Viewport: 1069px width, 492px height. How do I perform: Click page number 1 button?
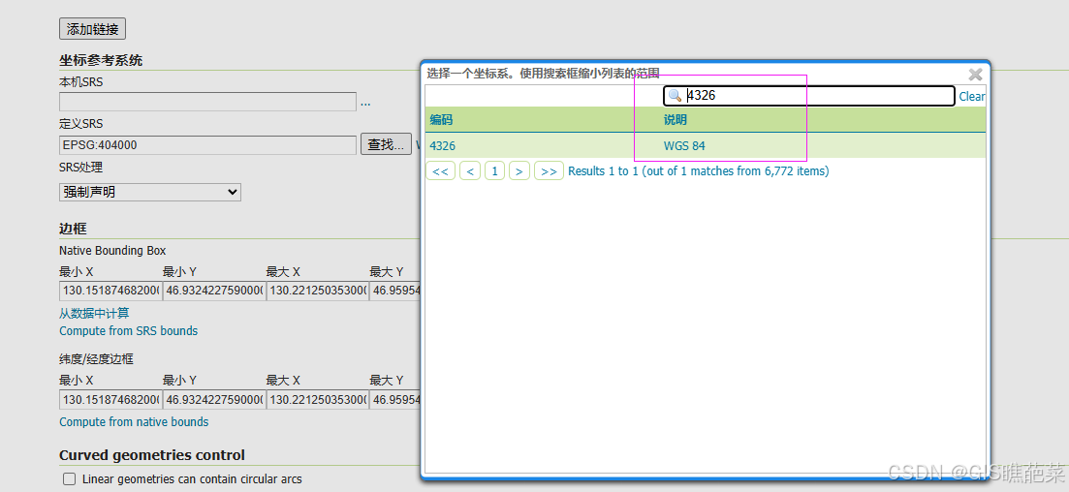495,171
